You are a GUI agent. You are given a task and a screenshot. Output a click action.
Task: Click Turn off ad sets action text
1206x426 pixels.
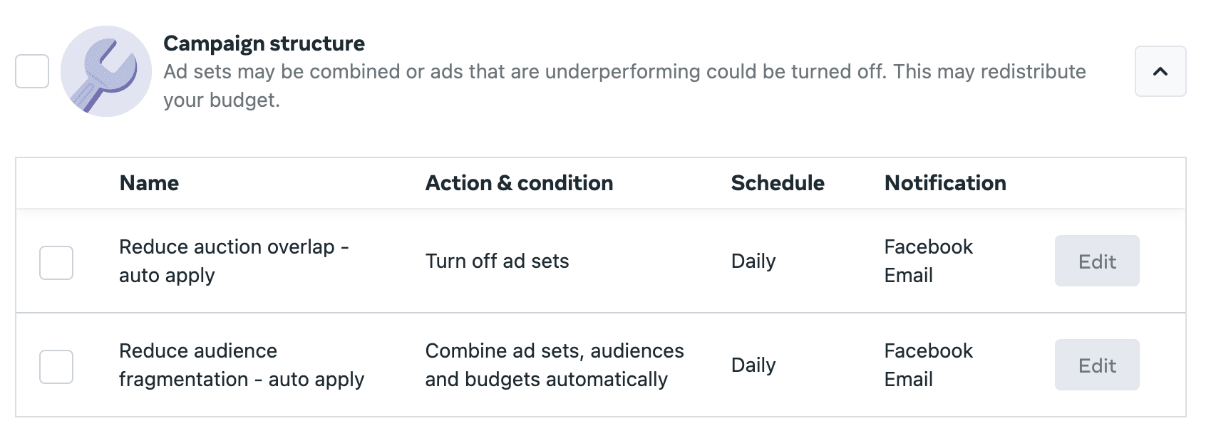[497, 261]
